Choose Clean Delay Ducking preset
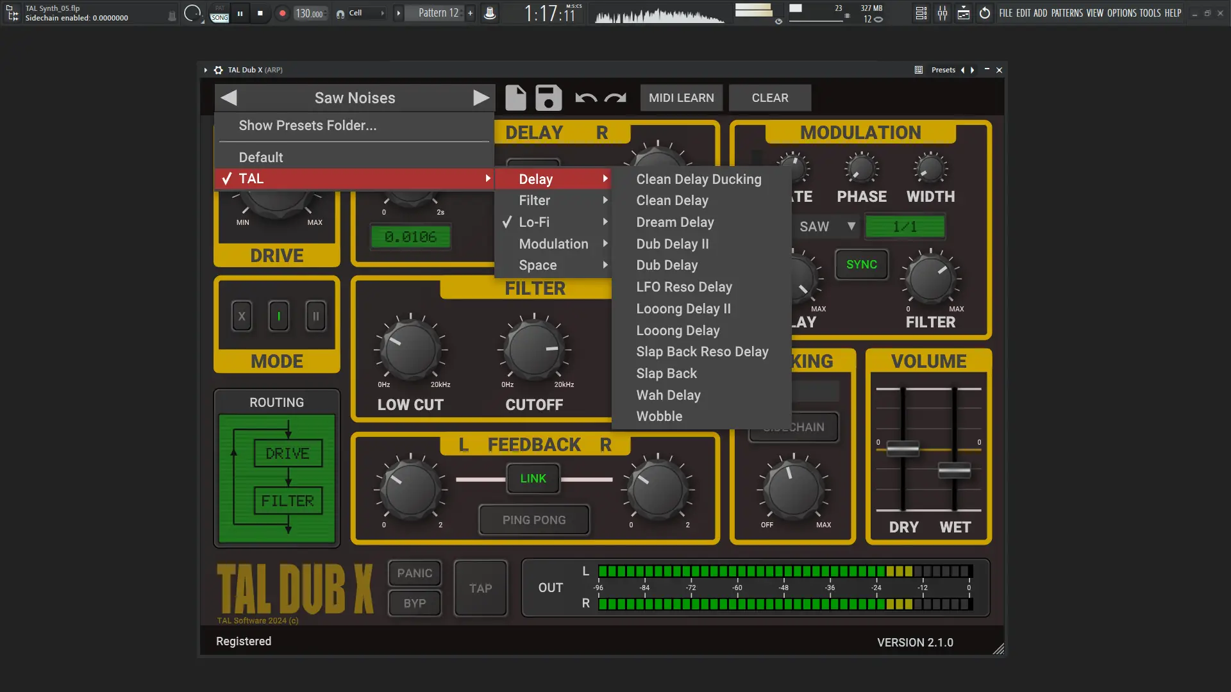The height and width of the screenshot is (692, 1231). (701, 179)
